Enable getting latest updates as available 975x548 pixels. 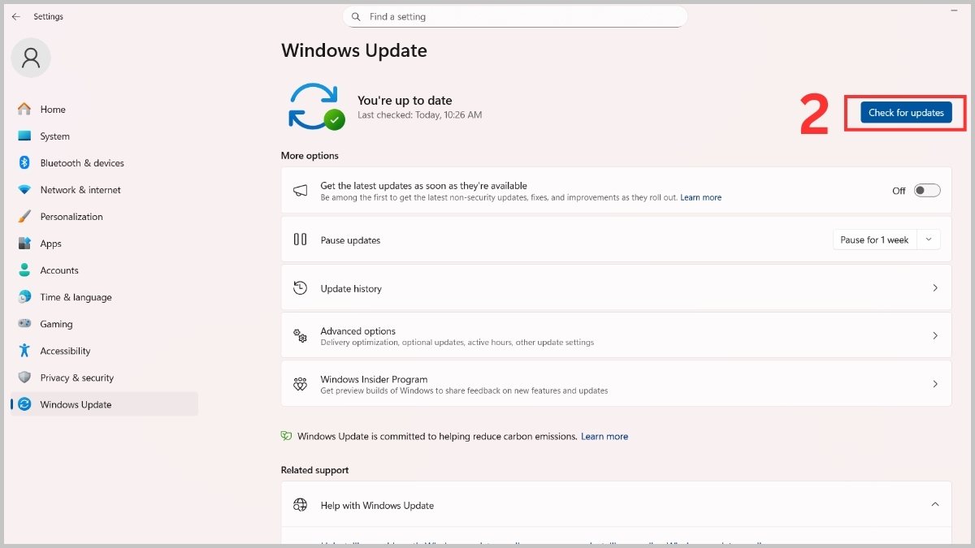click(925, 189)
